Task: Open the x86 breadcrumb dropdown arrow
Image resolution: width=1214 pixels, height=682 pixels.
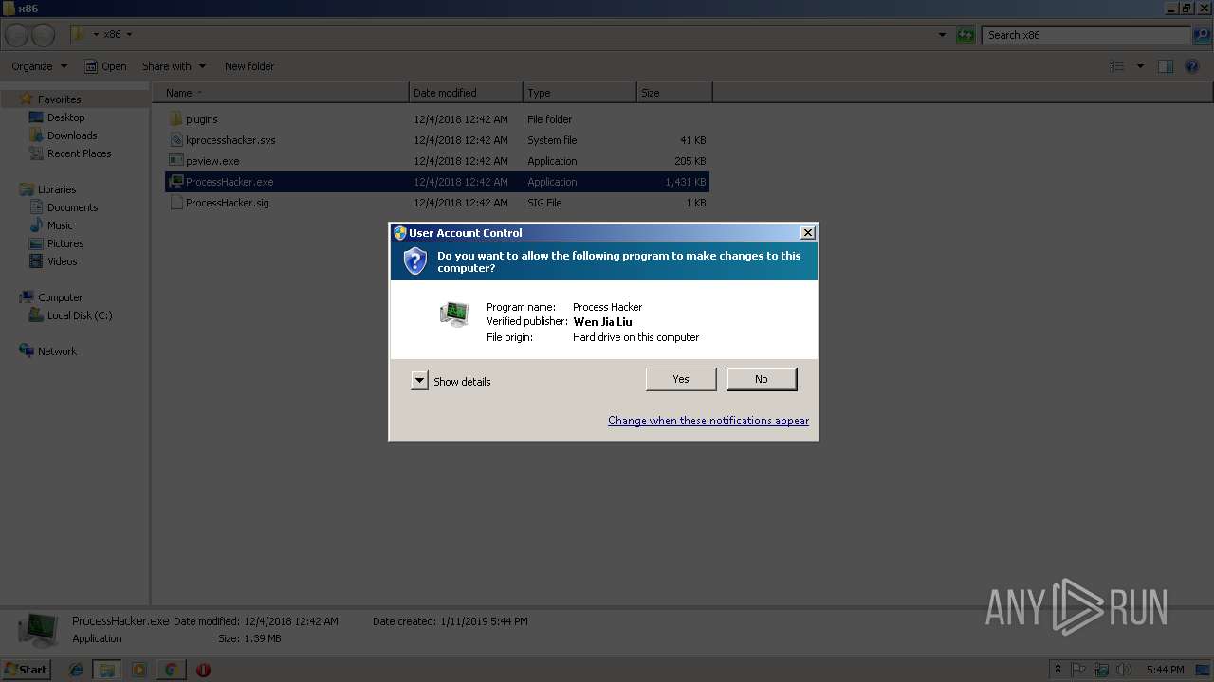Action: [129, 35]
